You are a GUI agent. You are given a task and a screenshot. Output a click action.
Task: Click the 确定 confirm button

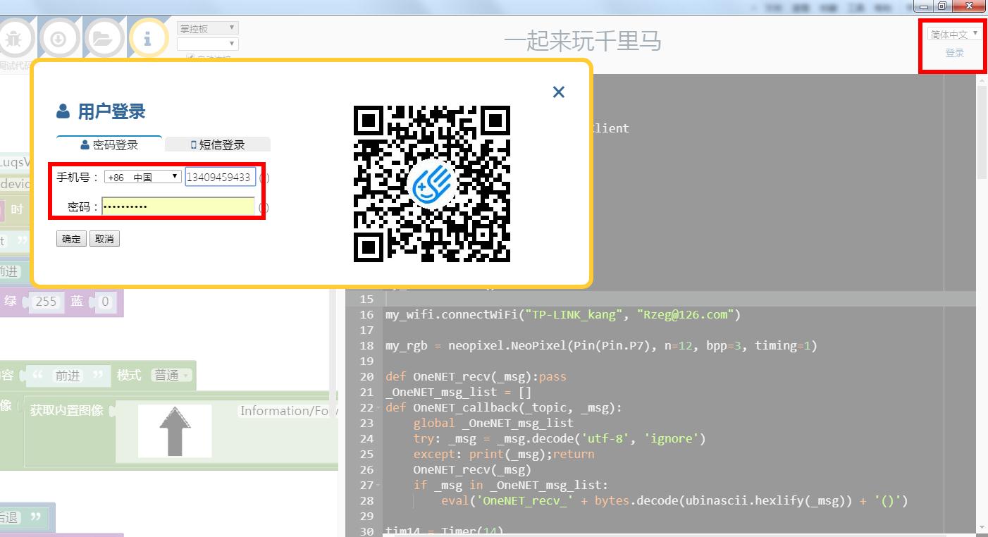71,239
